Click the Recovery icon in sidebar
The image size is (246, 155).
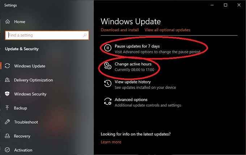[7, 136]
